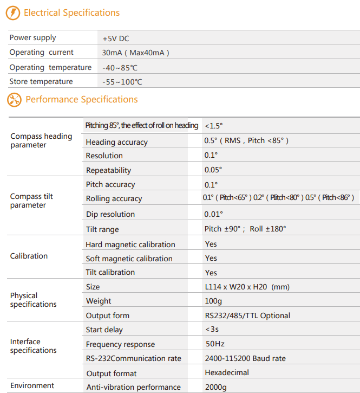Select the 30mA (Max40mA) operating current value
360x393 pixels.
point(136,53)
